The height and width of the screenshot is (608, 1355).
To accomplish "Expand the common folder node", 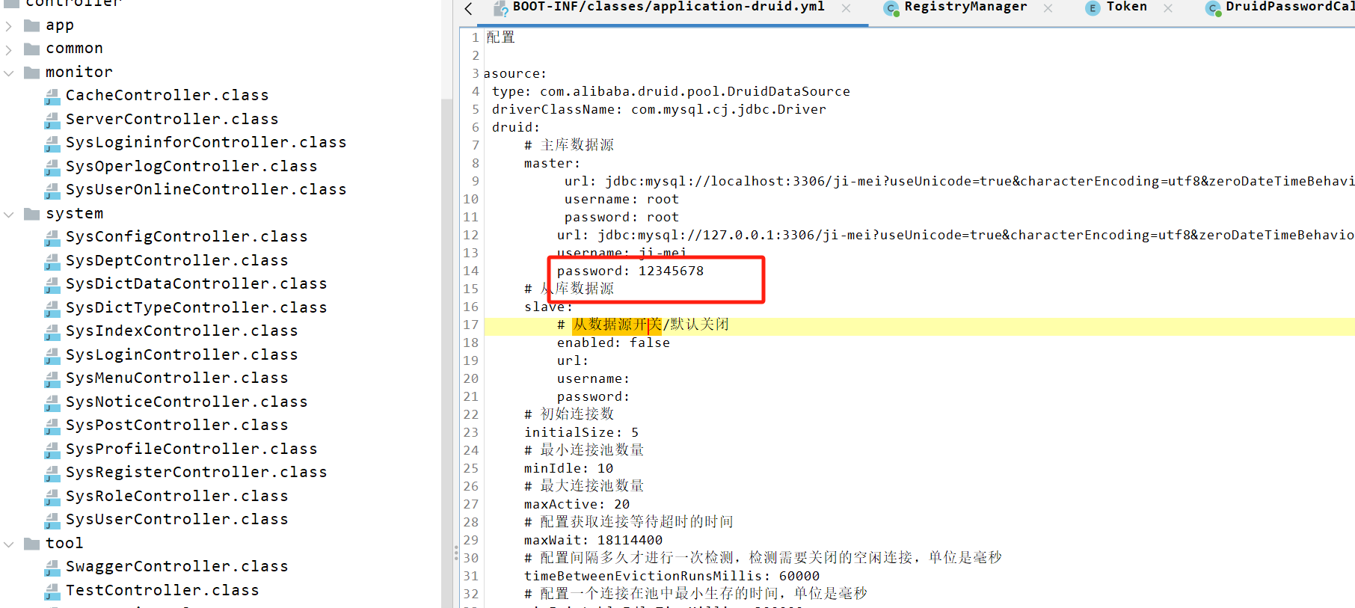I will pyautogui.click(x=9, y=49).
